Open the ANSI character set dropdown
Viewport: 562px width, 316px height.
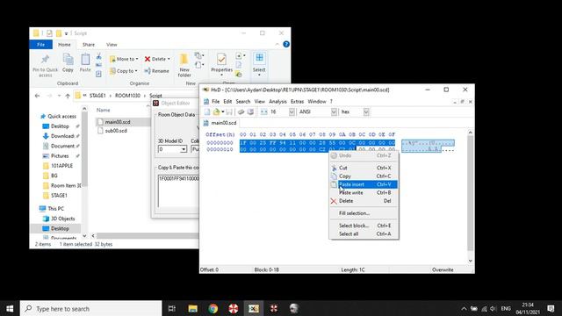tap(334, 112)
